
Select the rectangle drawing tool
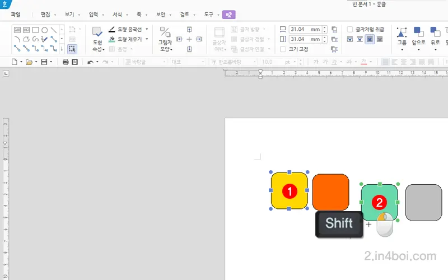(x=35, y=30)
